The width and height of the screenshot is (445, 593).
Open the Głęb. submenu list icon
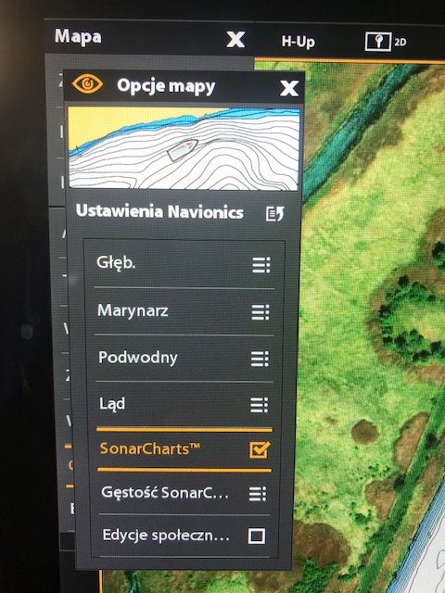(x=261, y=265)
